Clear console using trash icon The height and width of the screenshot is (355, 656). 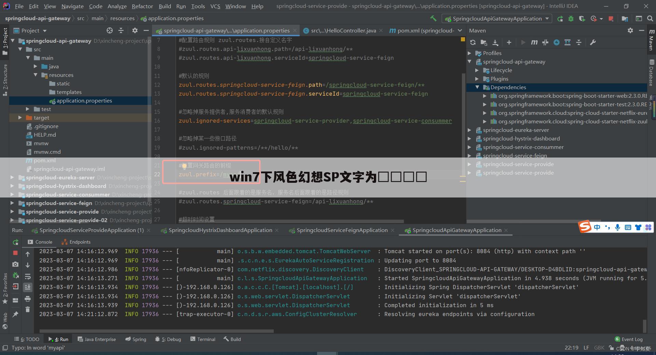(28, 309)
